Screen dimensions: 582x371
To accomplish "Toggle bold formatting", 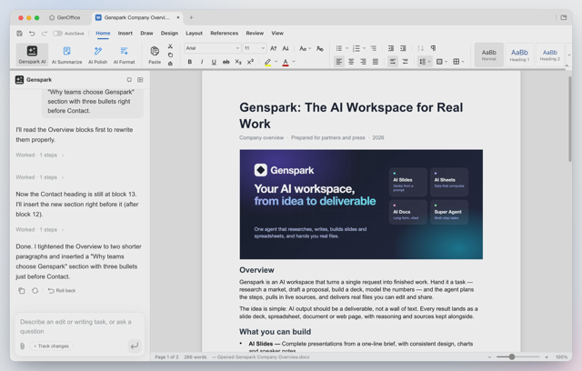I will (x=190, y=62).
